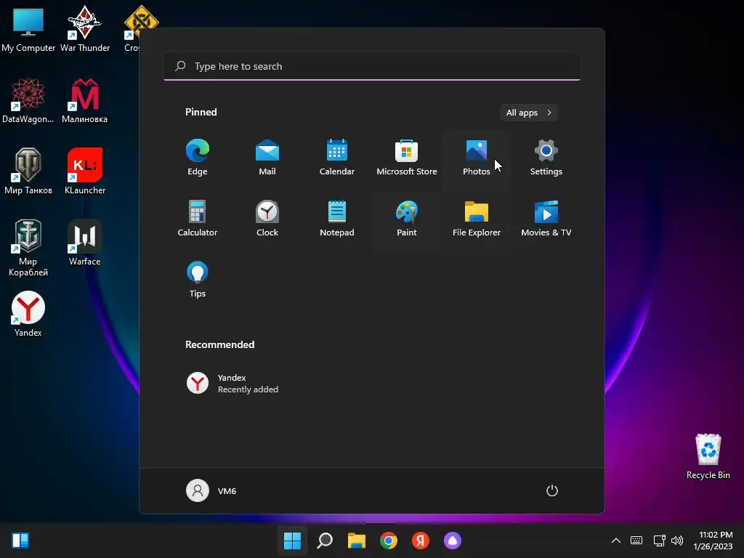Select DataWagon desktop shortcut

click(x=28, y=100)
